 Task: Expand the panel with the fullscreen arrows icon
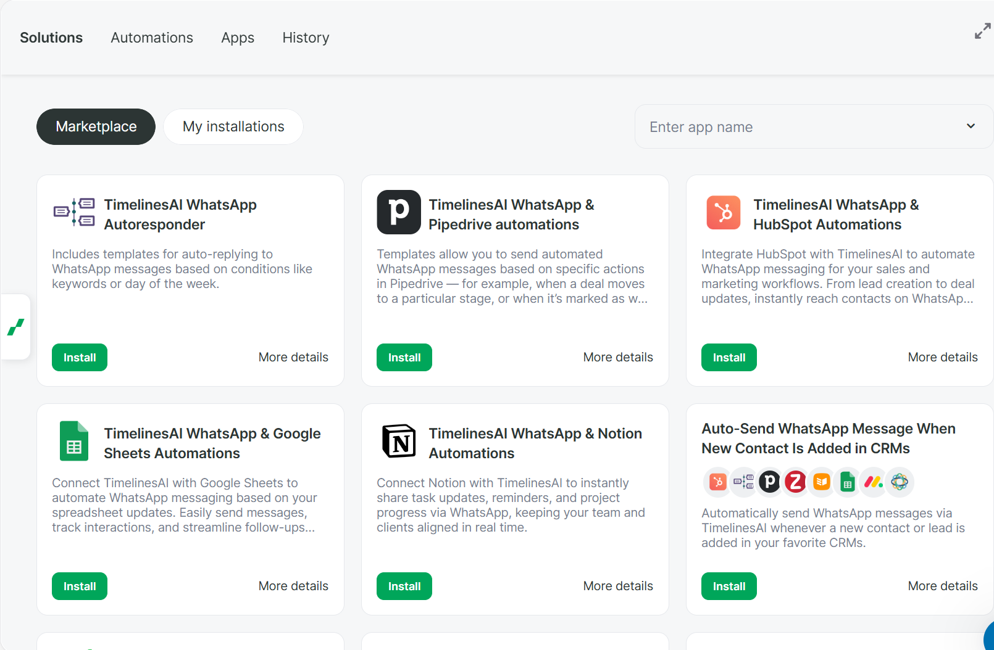coord(982,31)
